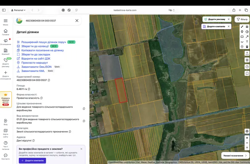Click Зберегти до закладок link
Viewport: 250px width, 164px height.
tap(36, 54)
